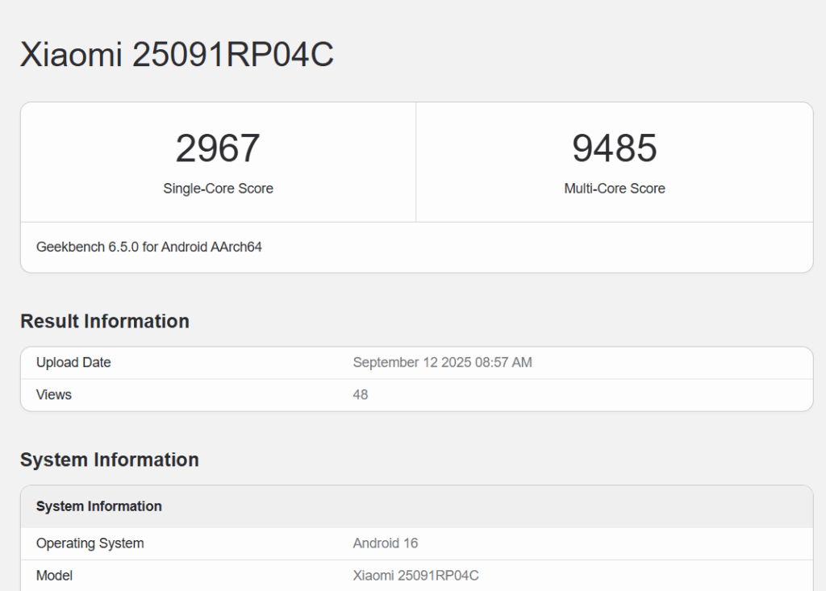Click the System Information table header
The image size is (826, 591).
pos(99,506)
